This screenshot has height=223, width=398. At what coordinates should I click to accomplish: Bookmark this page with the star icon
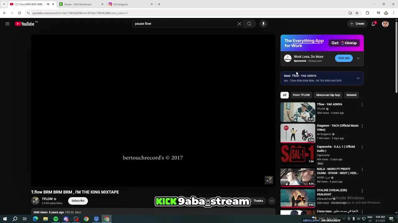pyautogui.click(x=357, y=13)
